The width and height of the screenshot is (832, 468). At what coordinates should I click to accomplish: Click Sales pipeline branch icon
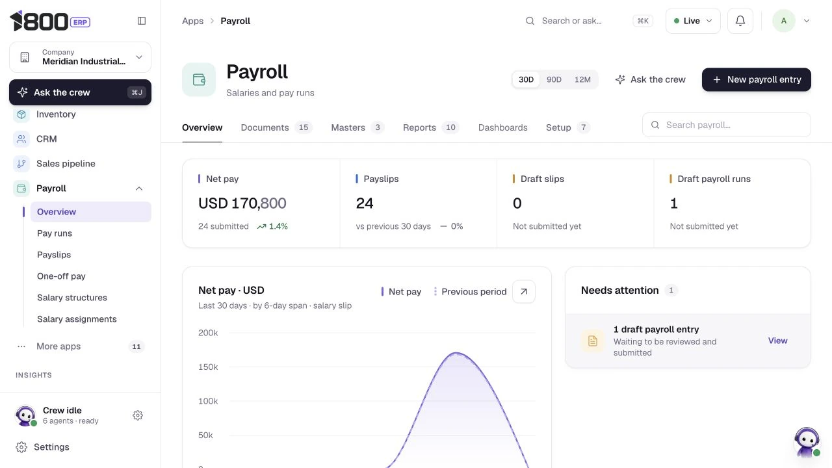[21, 164]
